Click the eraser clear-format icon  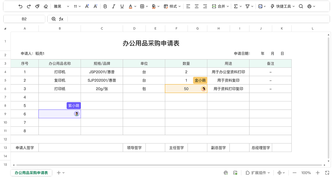[x=46, y=6]
